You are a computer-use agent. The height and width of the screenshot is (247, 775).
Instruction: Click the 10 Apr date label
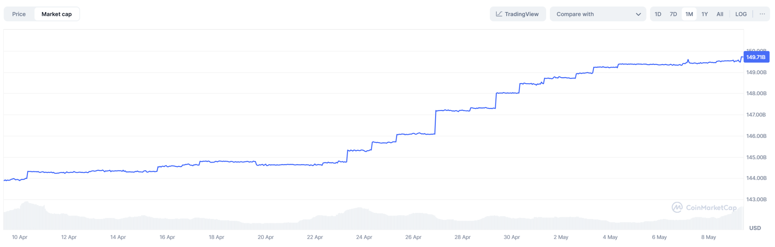(x=20, y=237)
